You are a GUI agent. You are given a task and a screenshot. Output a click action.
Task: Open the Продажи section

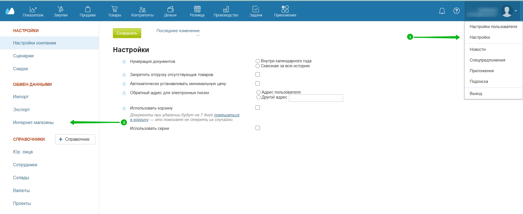88,12
